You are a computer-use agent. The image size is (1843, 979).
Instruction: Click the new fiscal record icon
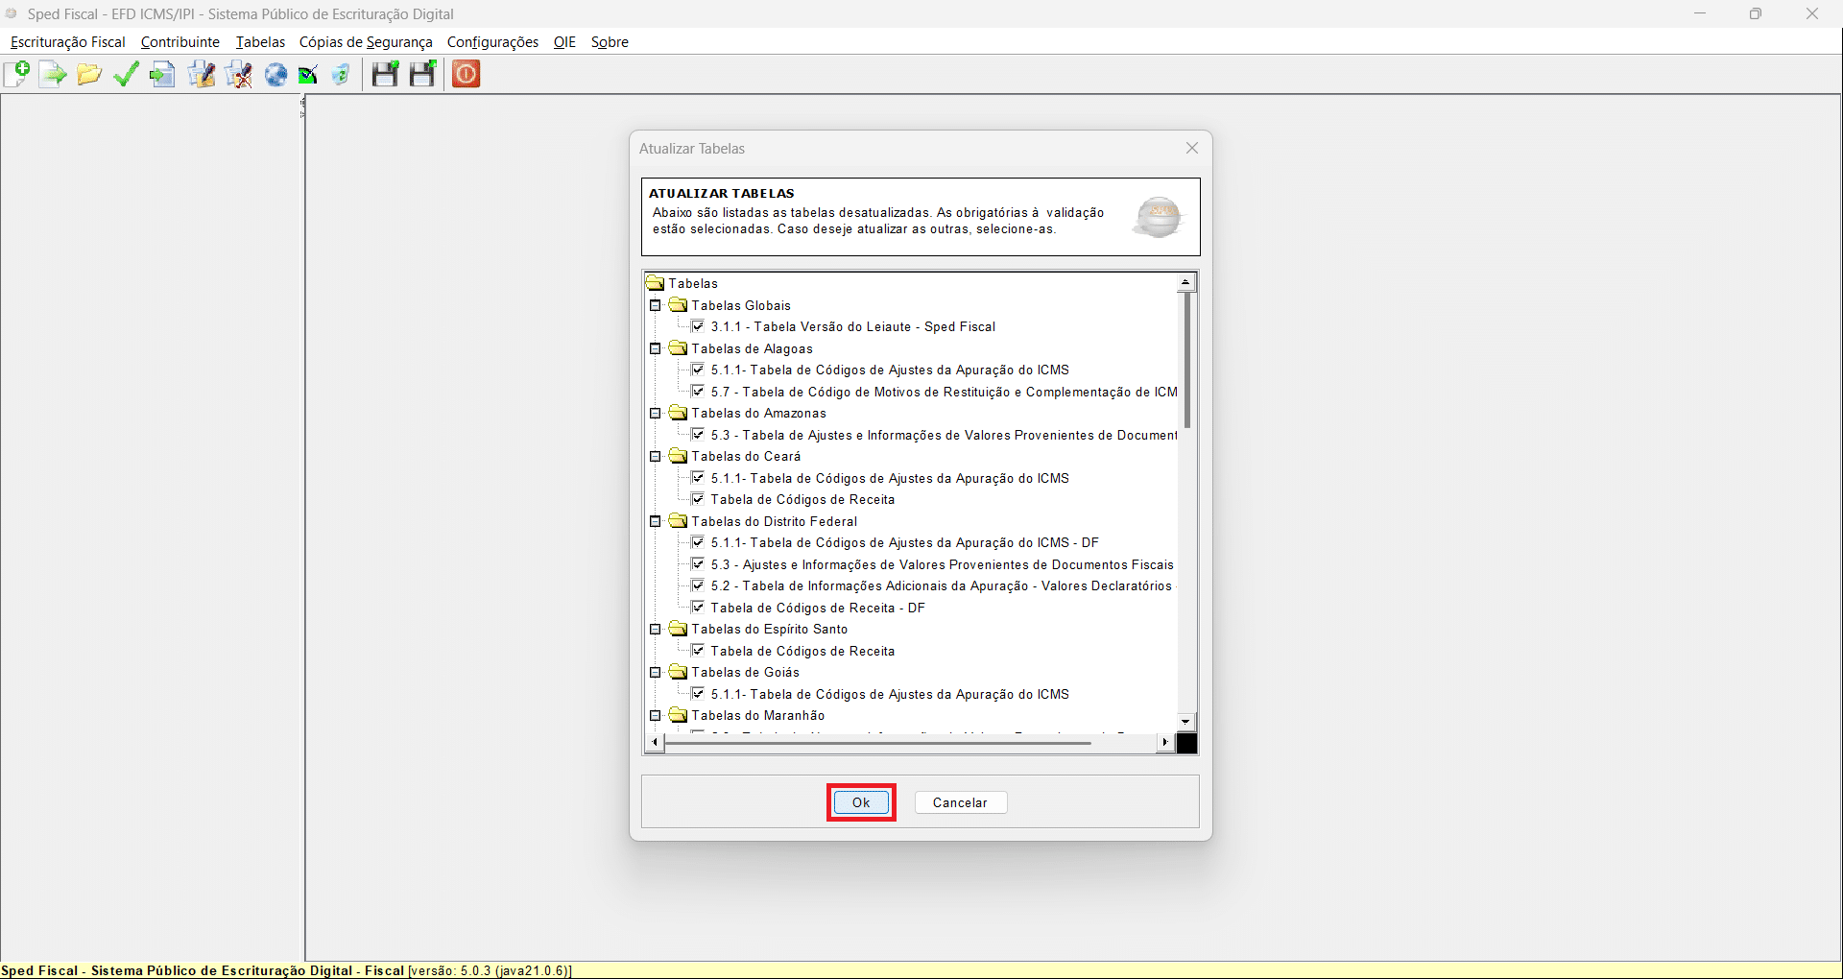17,74
